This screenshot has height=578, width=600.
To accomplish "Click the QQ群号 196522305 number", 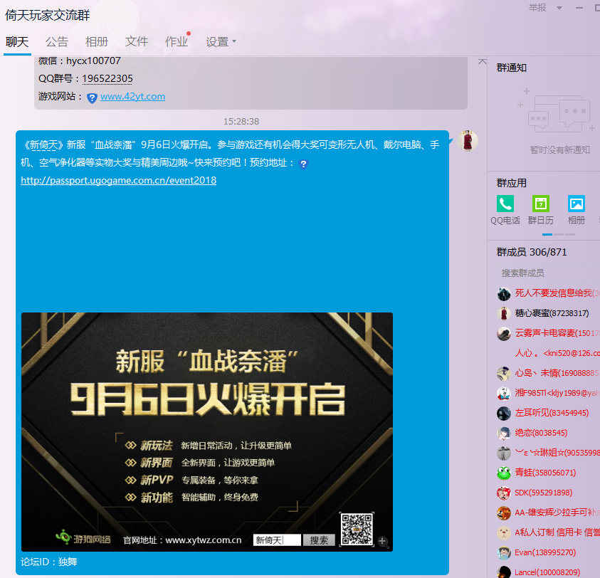I will coord(107,78).
